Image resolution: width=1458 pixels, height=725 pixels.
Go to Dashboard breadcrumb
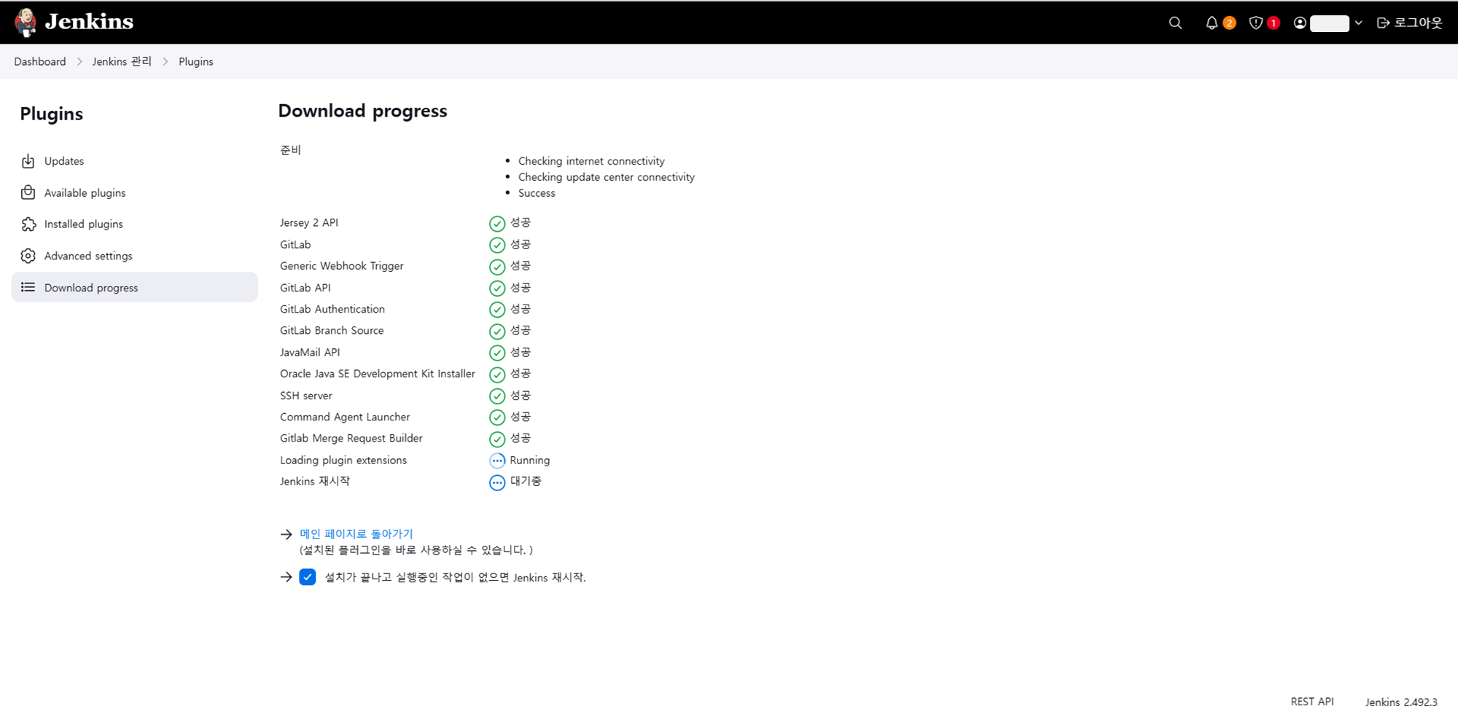tap(40, 62)
